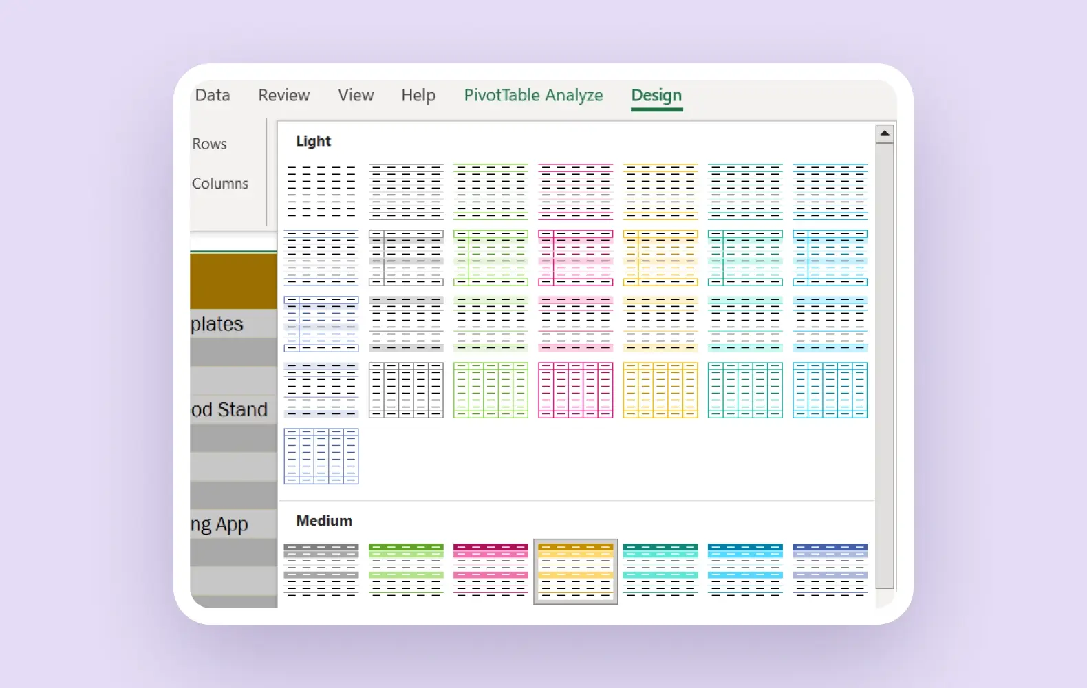Apply the pink simple-lines Light style

pos(576,191)
